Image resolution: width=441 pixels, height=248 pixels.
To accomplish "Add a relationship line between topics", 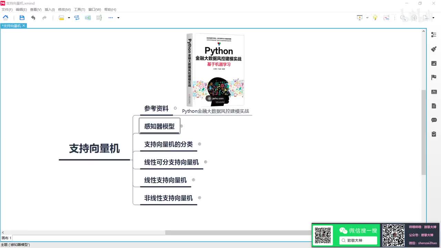I will click(x=77, y=18).
